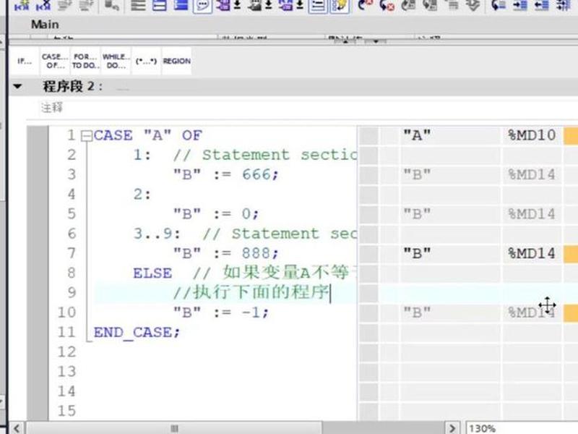Insert a WHILE DO loop template
The height and width of the screenshot is (434, 578).
point(116,61)
